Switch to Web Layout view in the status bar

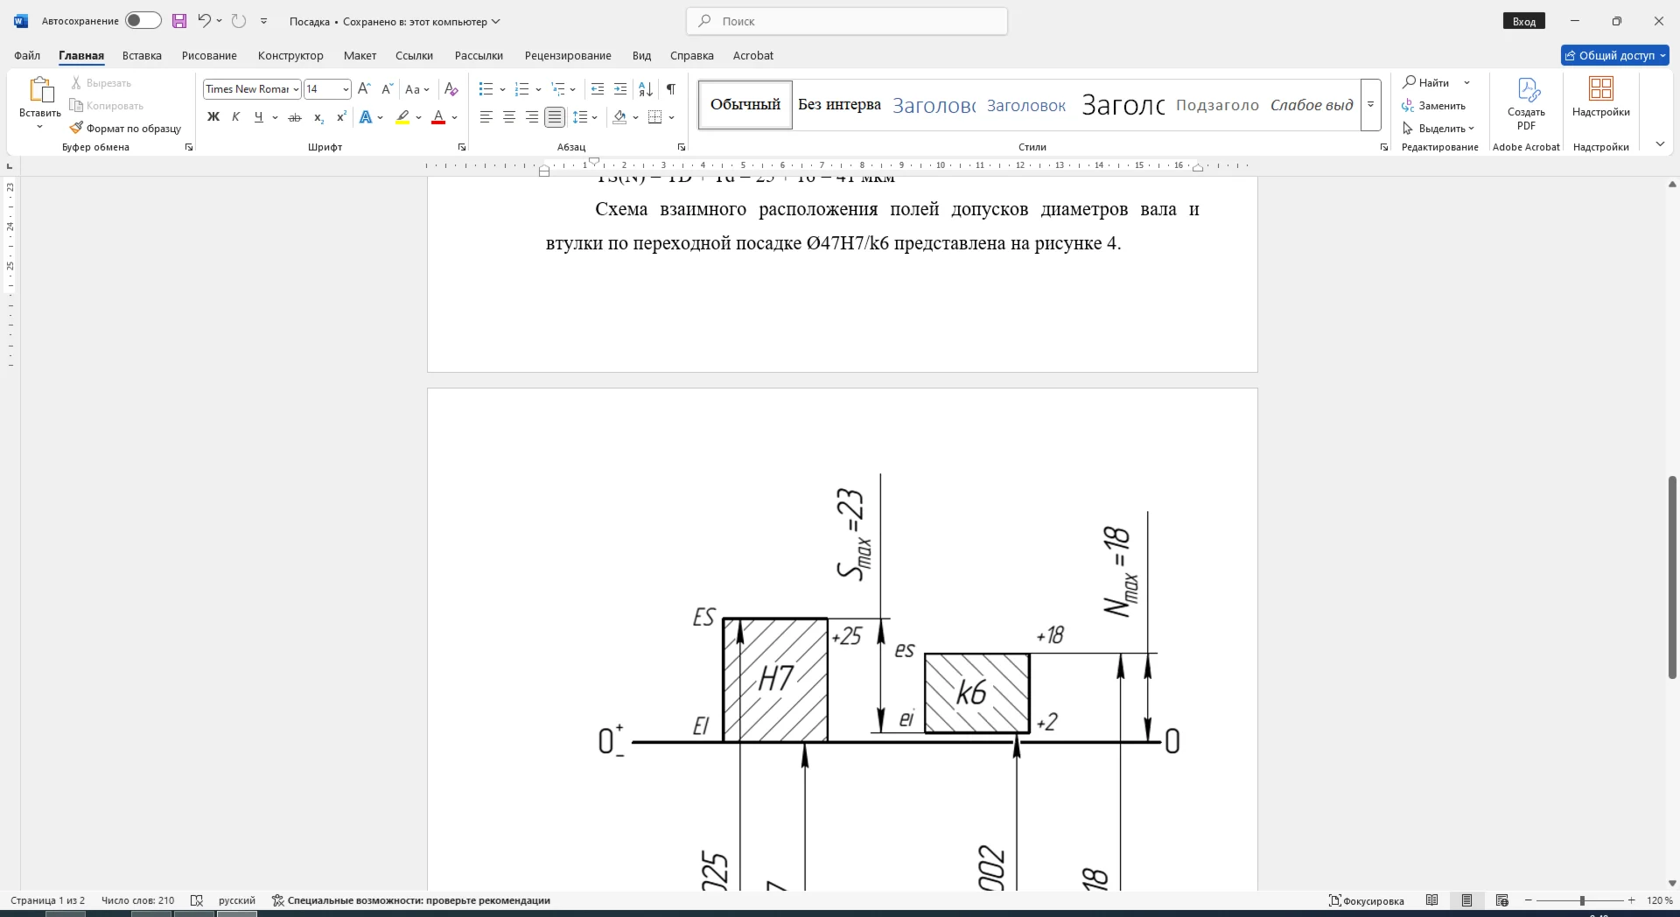coord(1502,900)
